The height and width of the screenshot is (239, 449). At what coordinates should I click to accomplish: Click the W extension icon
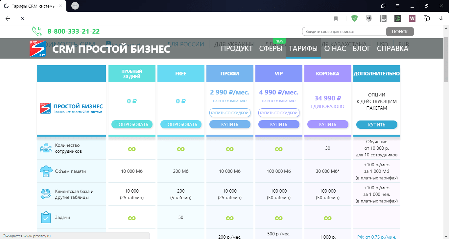click(412, 19)
